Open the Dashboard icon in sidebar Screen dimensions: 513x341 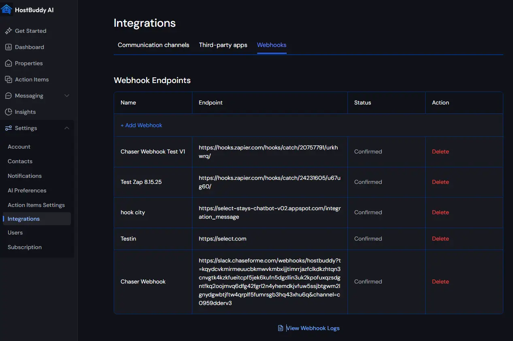click(x=8, y=47)
